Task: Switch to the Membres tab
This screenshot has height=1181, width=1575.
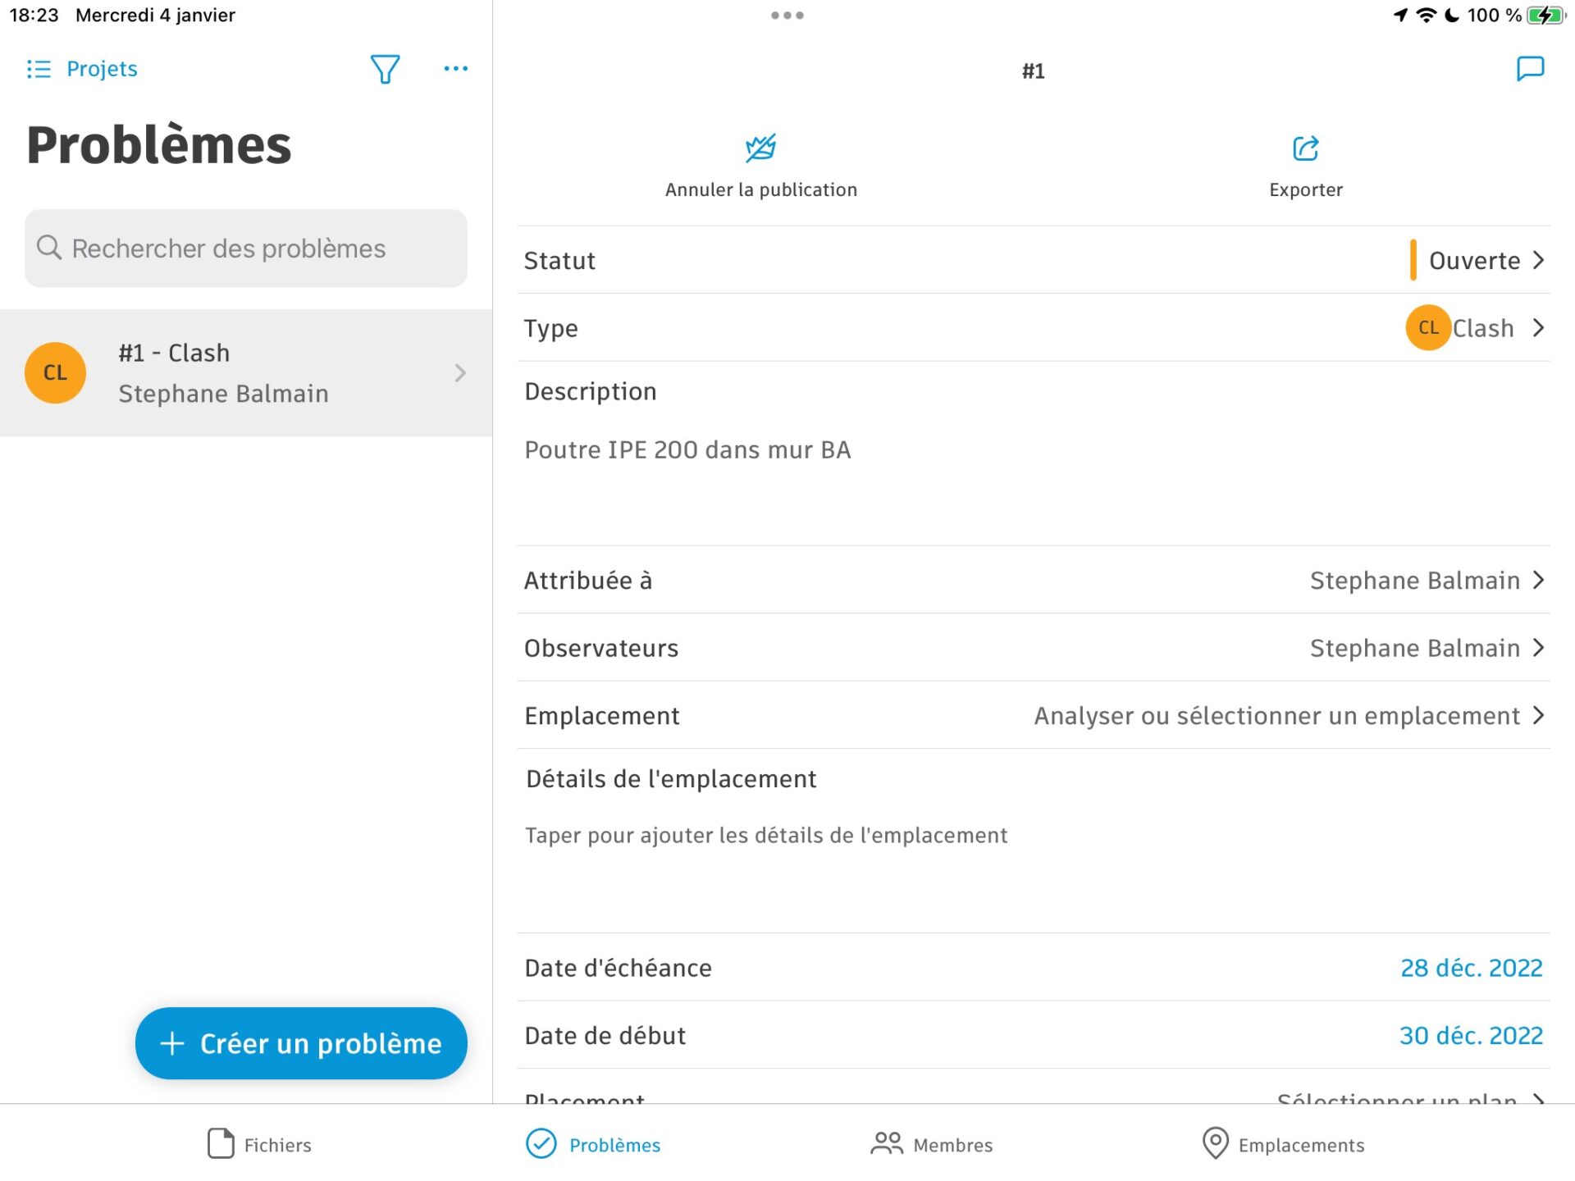Action: coord(931,1144)
